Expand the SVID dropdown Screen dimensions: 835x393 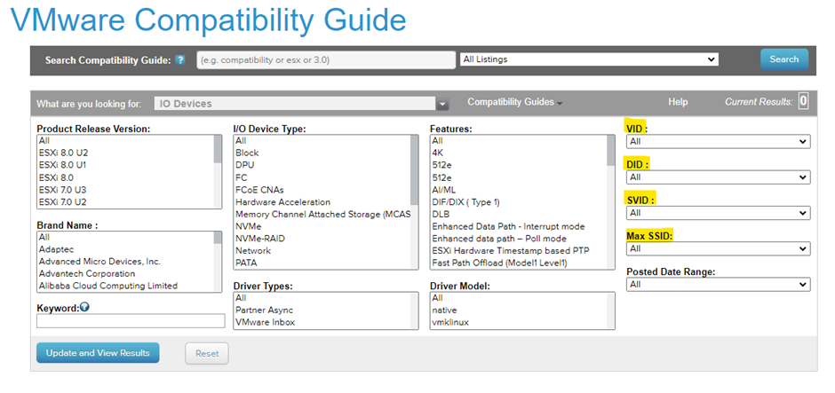pos(718,213)
